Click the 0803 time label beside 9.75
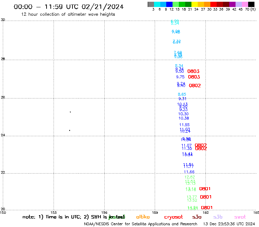Viewport: 259px width, 227px height. 194,77
